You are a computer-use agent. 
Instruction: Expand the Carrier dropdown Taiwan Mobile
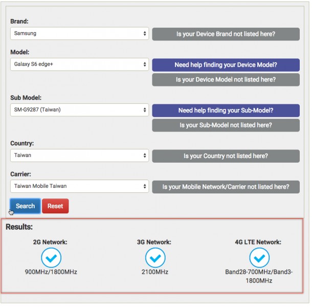coord(79,186)
